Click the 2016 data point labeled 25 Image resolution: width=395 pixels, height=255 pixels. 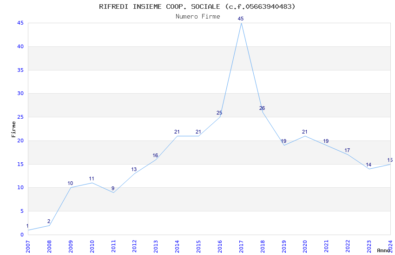pyautogui.click(x=219, y=113)
